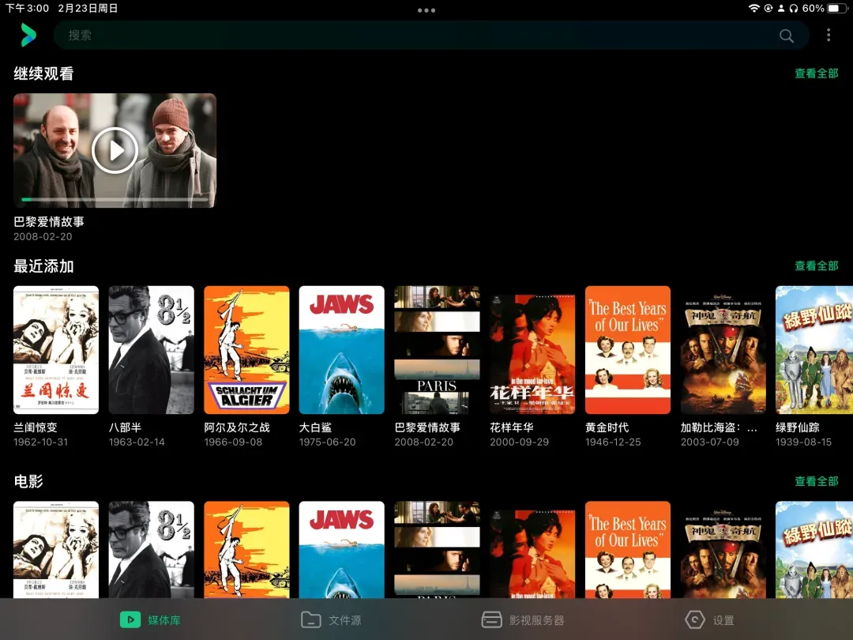The height and width of the screenshot is (640, 853).
Task: Open 八部半 poster in 电影 row
Action: (x=151, y=550)
